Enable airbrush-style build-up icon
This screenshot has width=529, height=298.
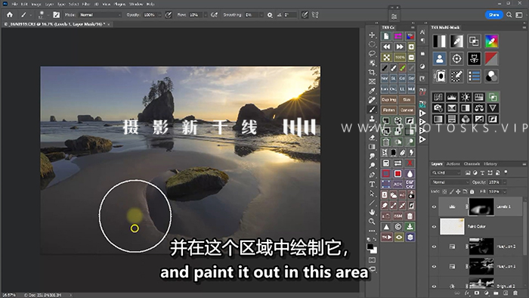click(x=214, y=15)
